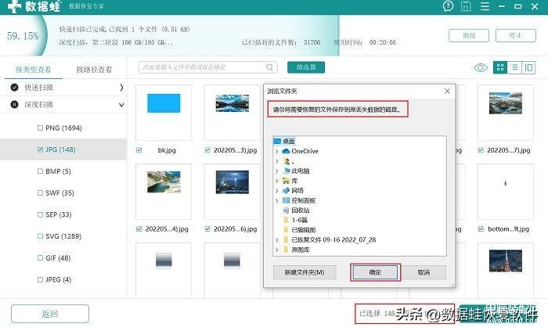This screenshot has width=548, height=331.
Task: Select 已恢复文件 09-16 2022_07_28 folder
Action: [x=333, y=240]
